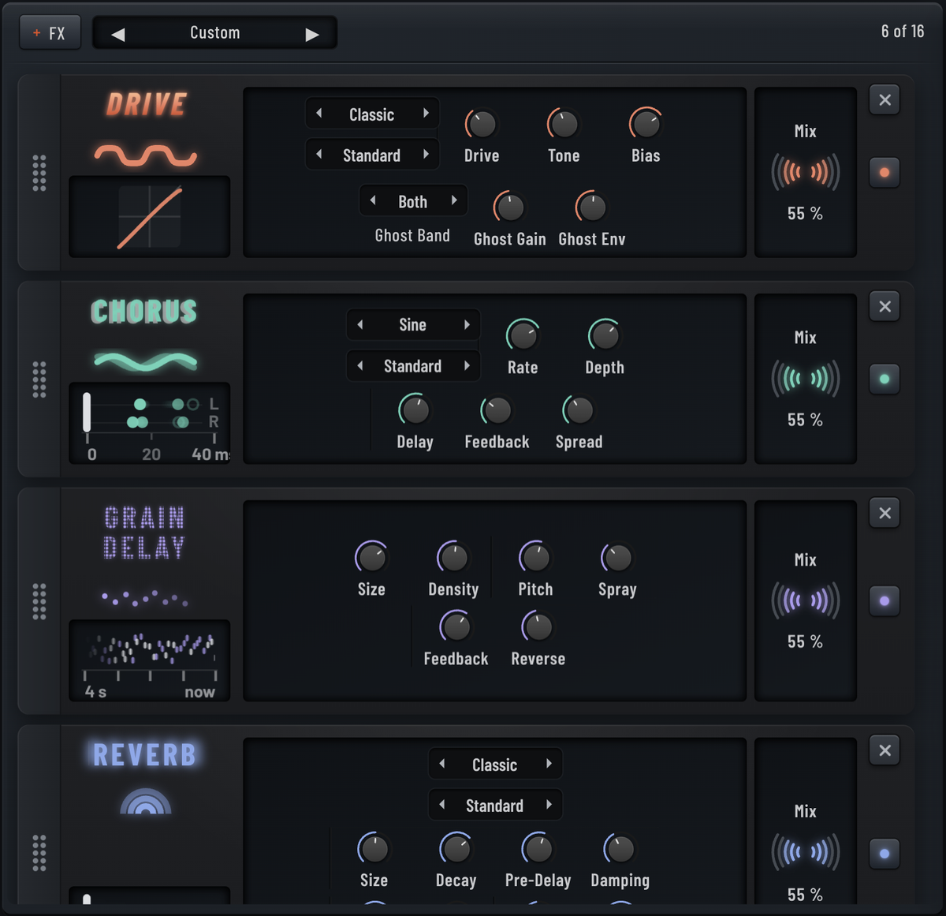Remove the Reverb effect with X
Image resolution: width=946 pixels, height=916 pixels.
click(x=885, y=751)
